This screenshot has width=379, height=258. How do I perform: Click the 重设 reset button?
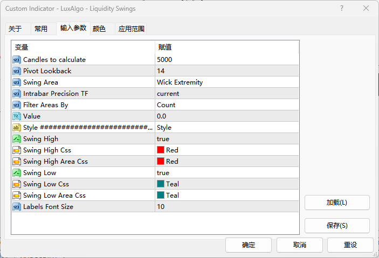(350, 245)
